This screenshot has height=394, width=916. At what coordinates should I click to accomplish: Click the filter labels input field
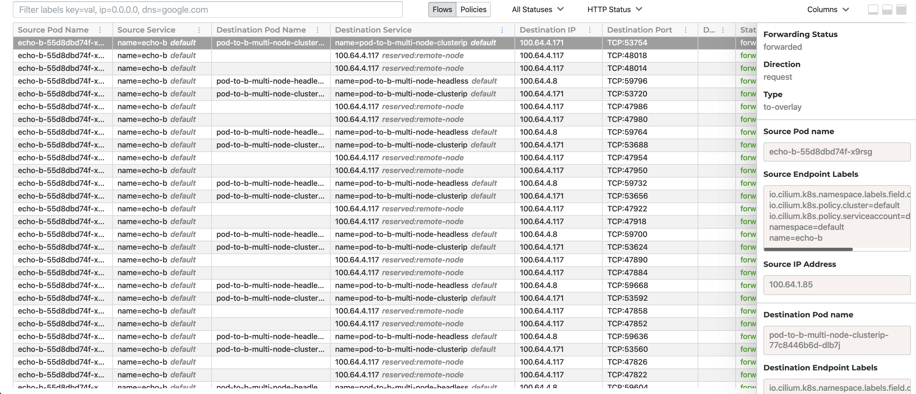pyautogui.click(x=208, y=10)
